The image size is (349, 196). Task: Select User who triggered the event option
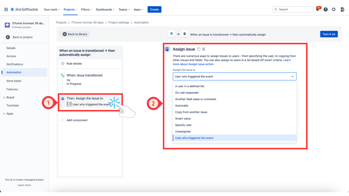[x=234, y=138]
